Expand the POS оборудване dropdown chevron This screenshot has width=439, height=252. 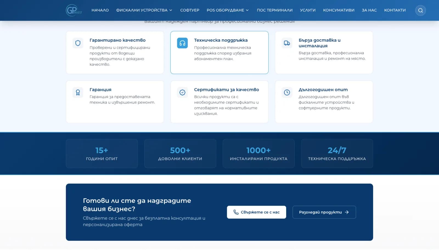click(247, 10)
